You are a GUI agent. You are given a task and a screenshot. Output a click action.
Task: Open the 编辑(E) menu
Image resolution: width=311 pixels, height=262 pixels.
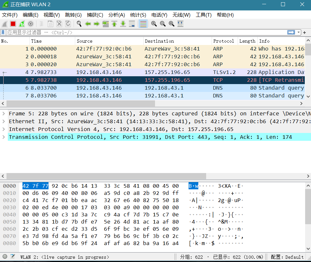pyautogui.click(x=30, y=15)
